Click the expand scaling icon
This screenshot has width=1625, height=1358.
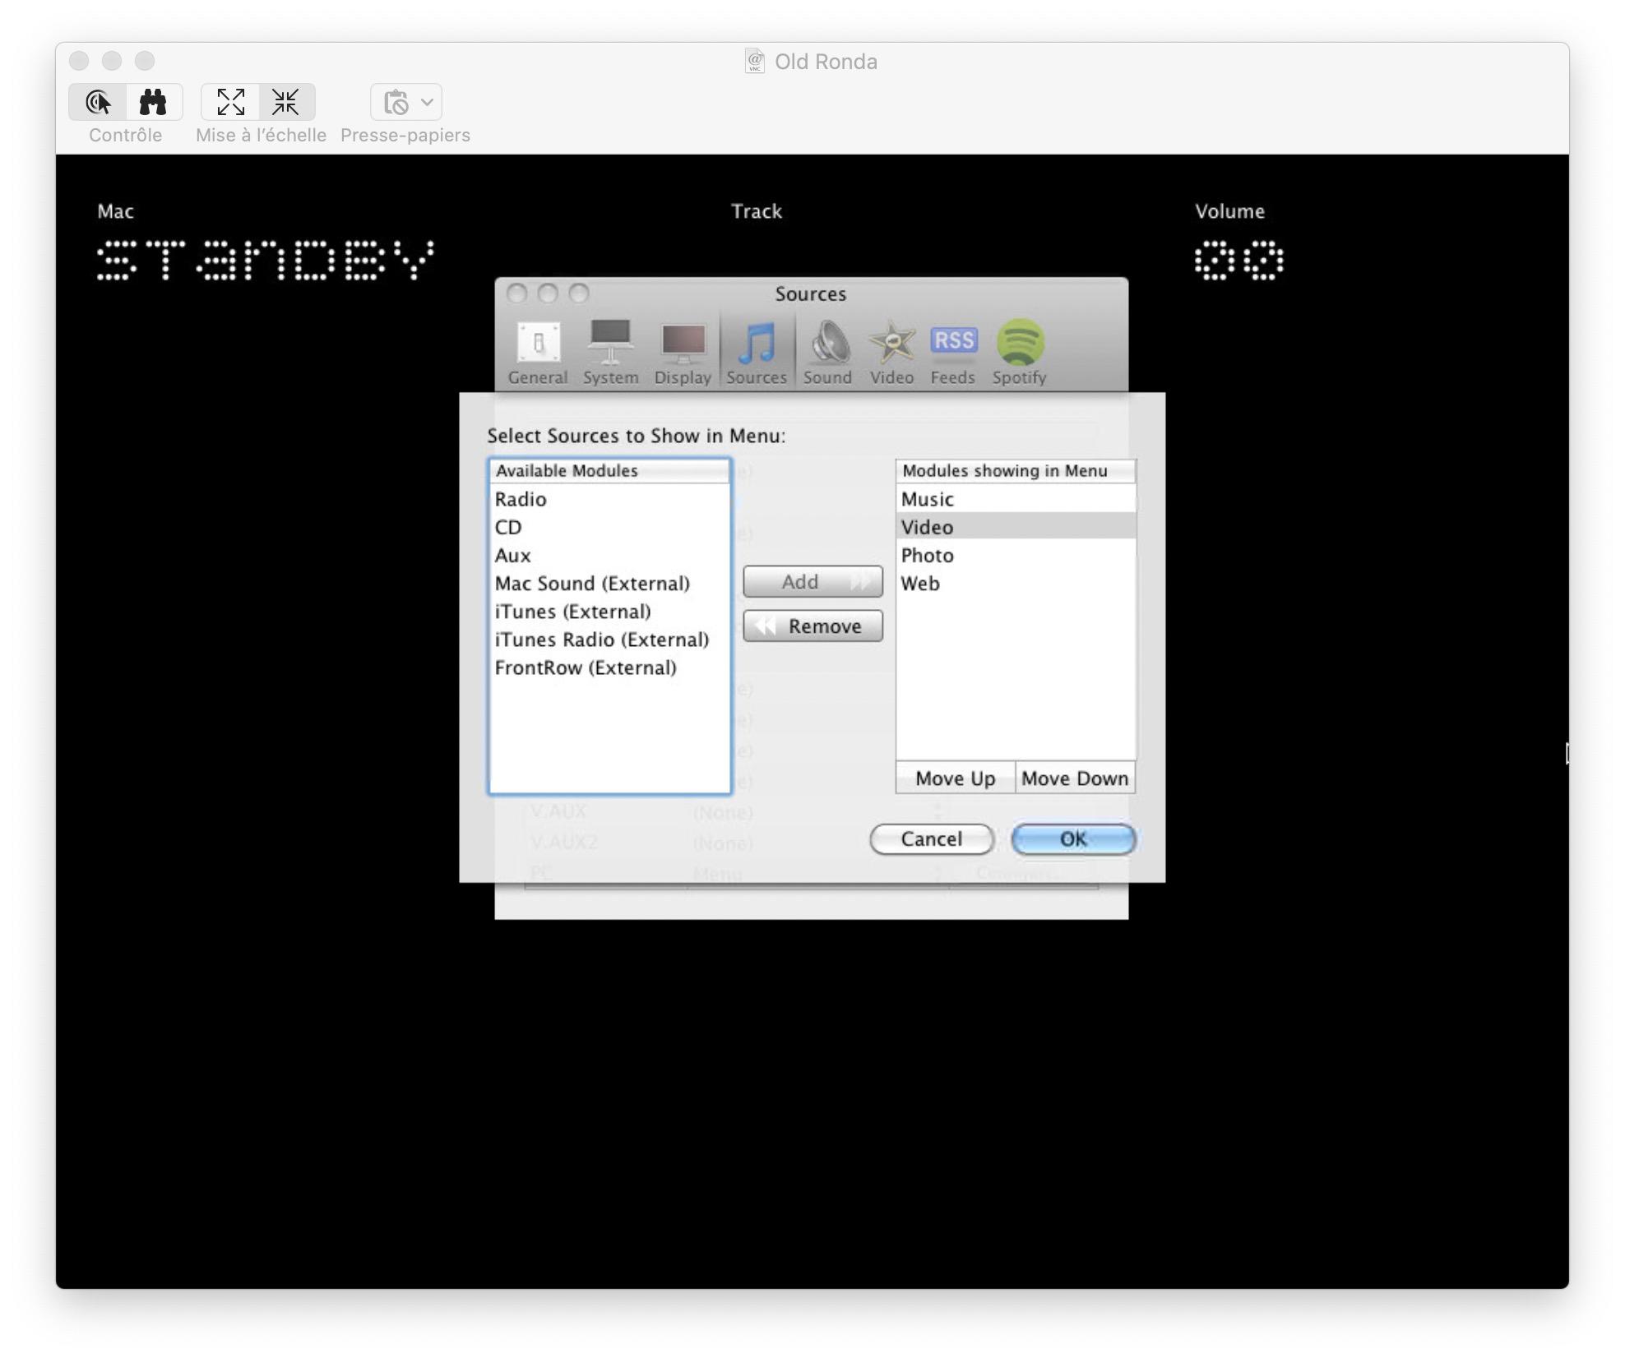tap(231, 102)
